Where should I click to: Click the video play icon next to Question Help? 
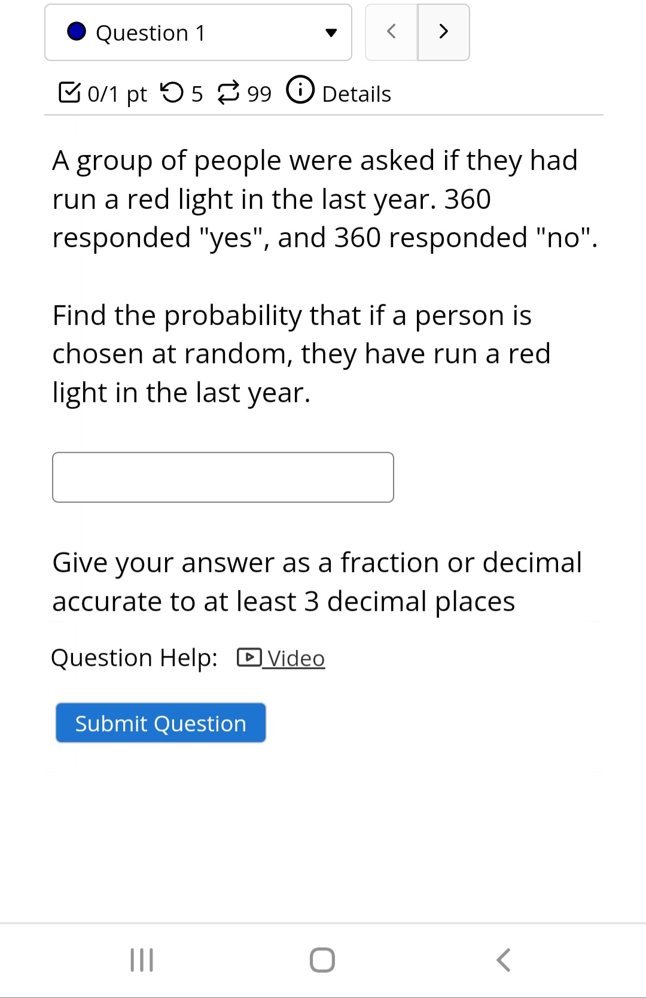point(248,657)
